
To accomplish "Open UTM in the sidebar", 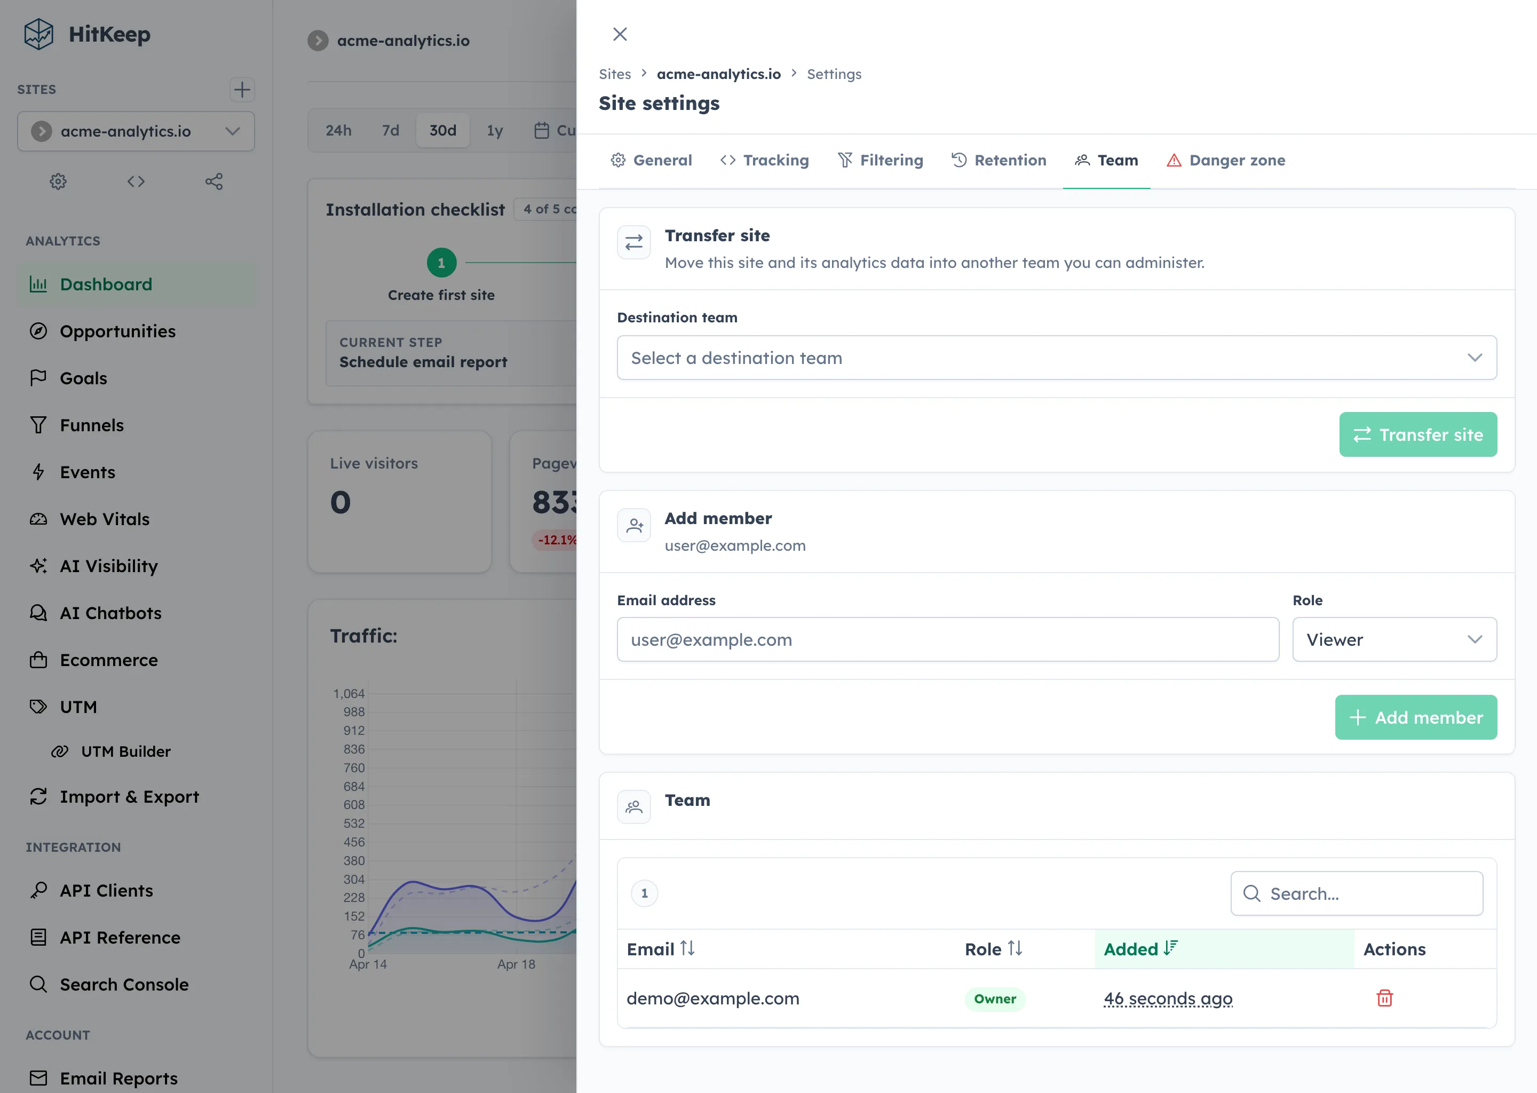I will click(x=136, y=707).
